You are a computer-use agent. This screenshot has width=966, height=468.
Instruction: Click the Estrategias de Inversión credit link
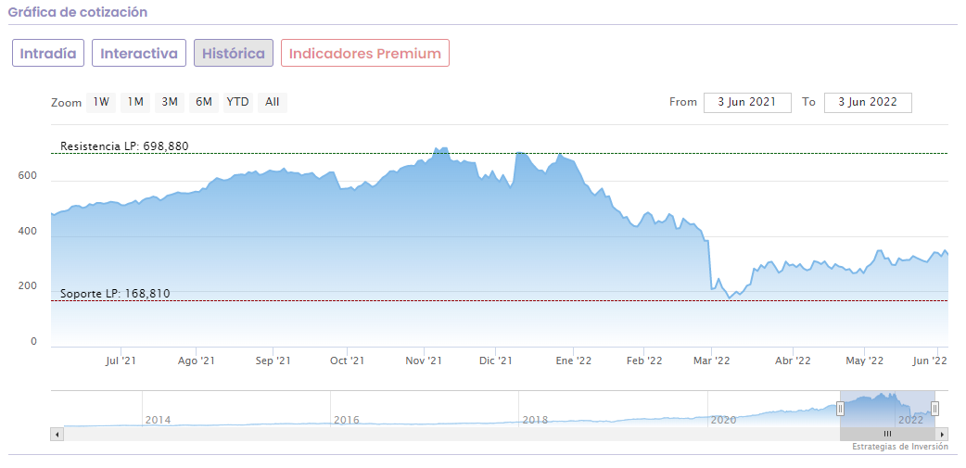point(900,447)
